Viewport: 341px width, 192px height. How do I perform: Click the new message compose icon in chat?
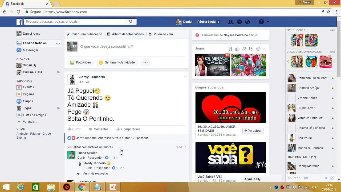point(332,178)
